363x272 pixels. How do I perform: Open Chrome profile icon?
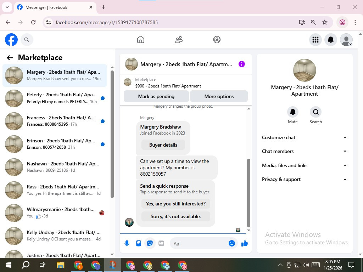[x=342, y=22]
